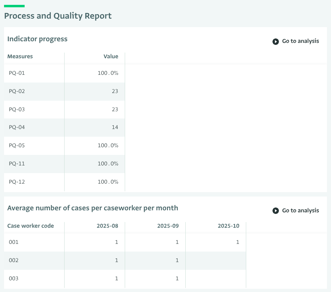Click the play icon in Average cases panel
This screenshot has width=331, height=292.
[x=276, y=211]
